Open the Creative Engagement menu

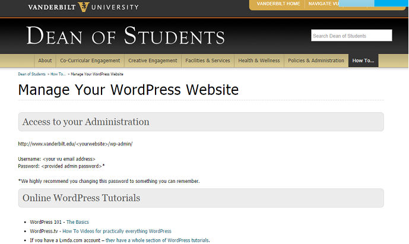153,61
